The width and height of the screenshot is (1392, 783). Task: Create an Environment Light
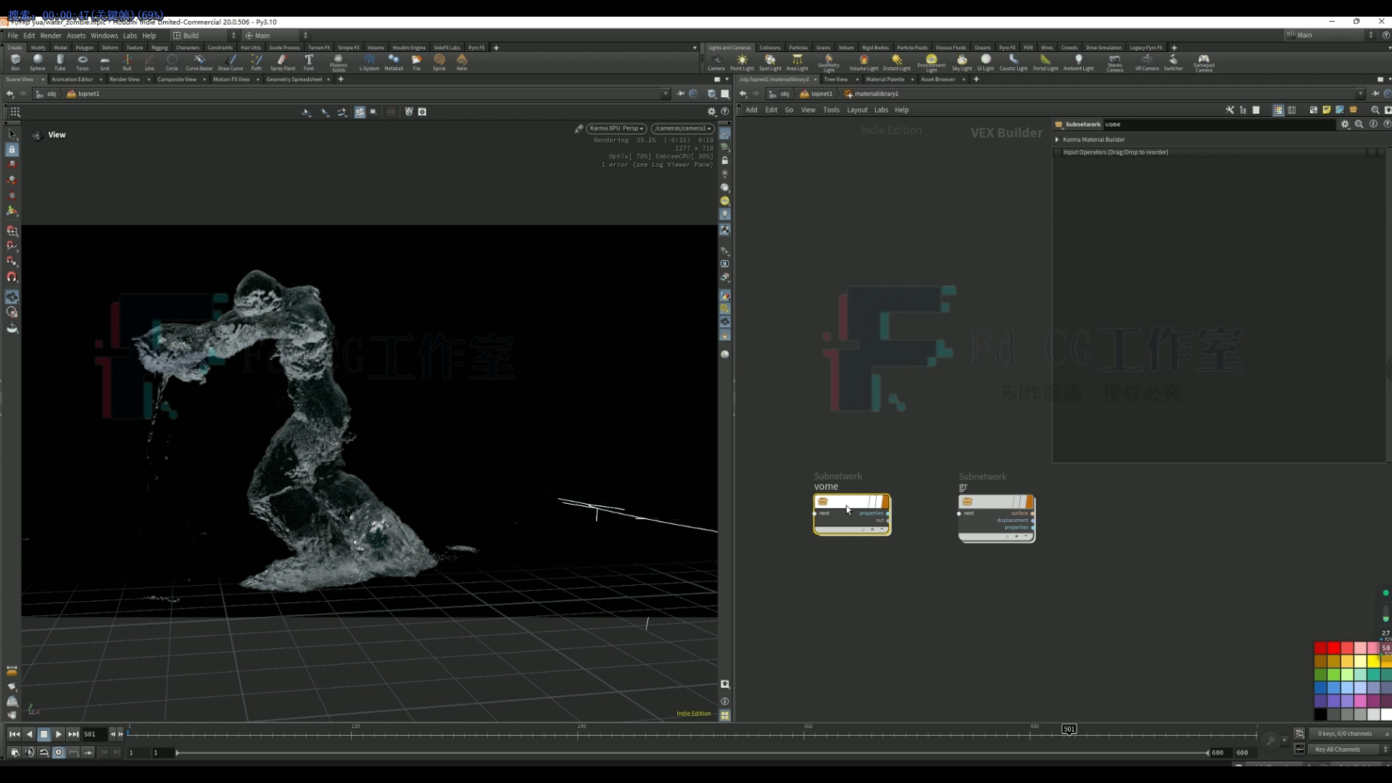click(x=931, y=61)
